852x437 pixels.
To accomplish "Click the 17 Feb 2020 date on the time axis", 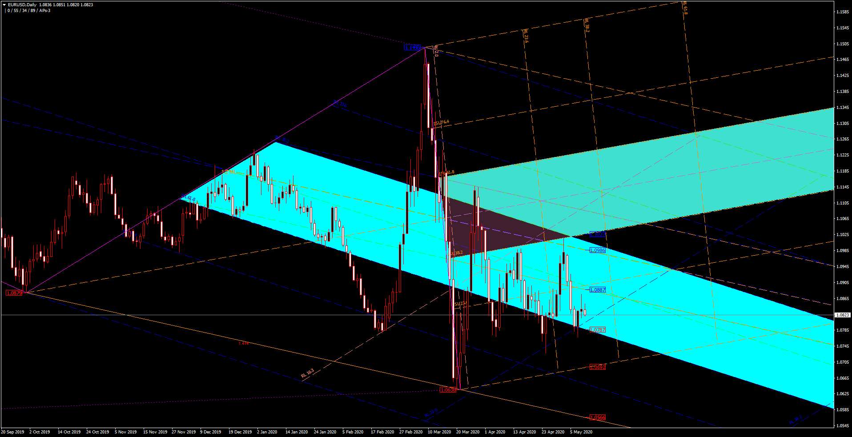I will (x=382, y=432).
